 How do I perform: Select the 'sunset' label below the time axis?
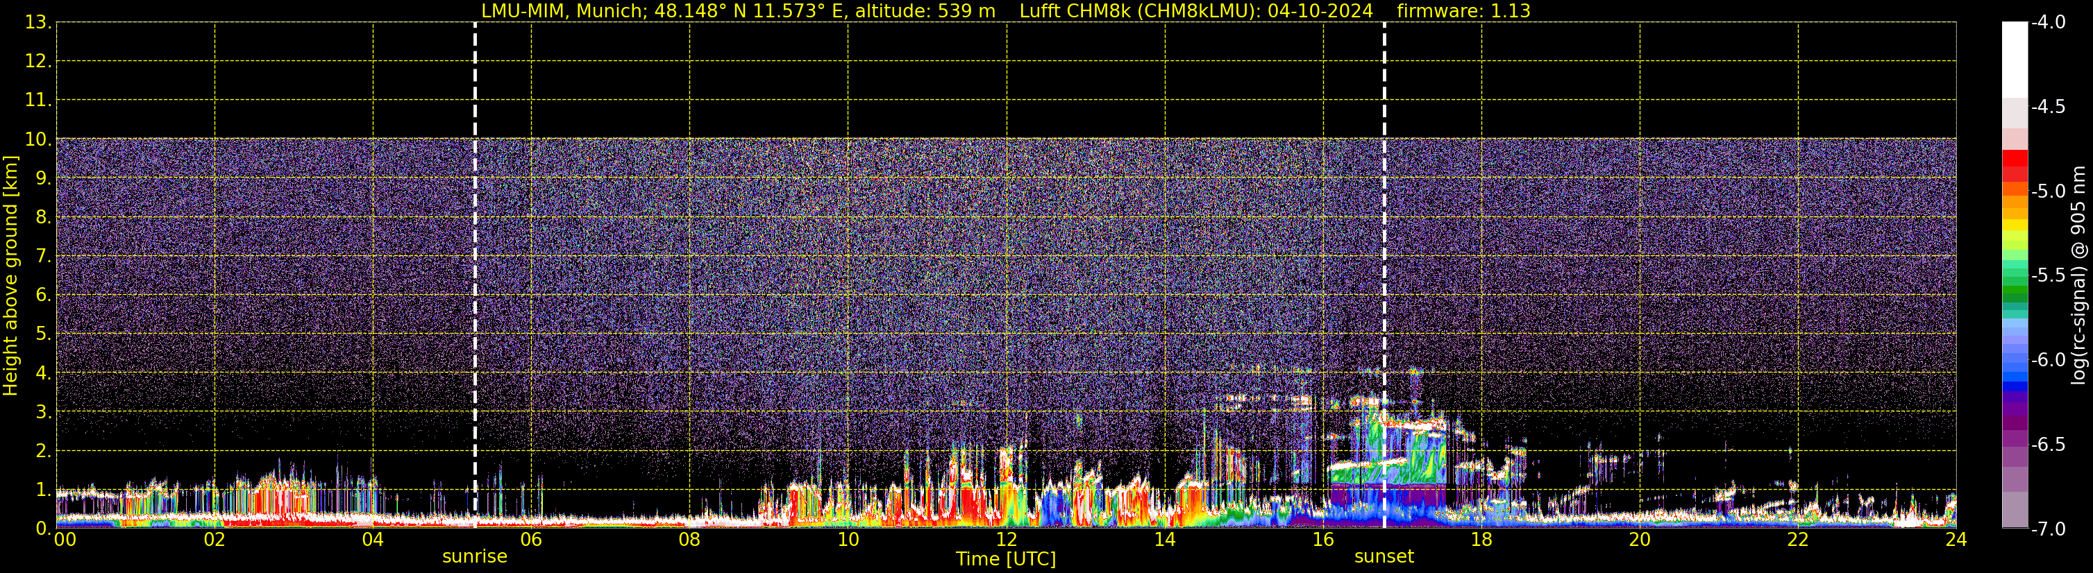click(1384, 557)
